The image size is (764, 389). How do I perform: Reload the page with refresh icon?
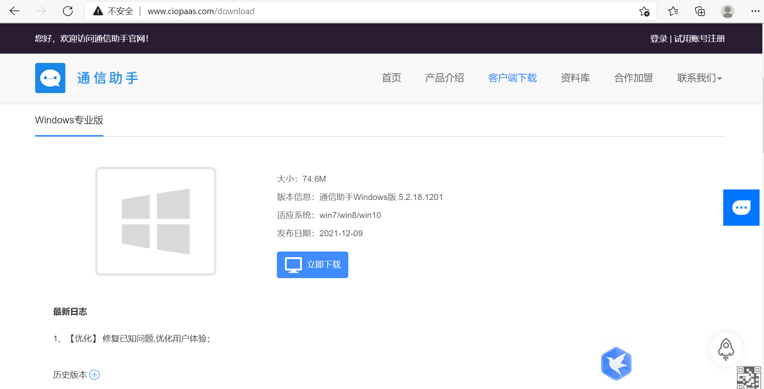coord(68,11)
